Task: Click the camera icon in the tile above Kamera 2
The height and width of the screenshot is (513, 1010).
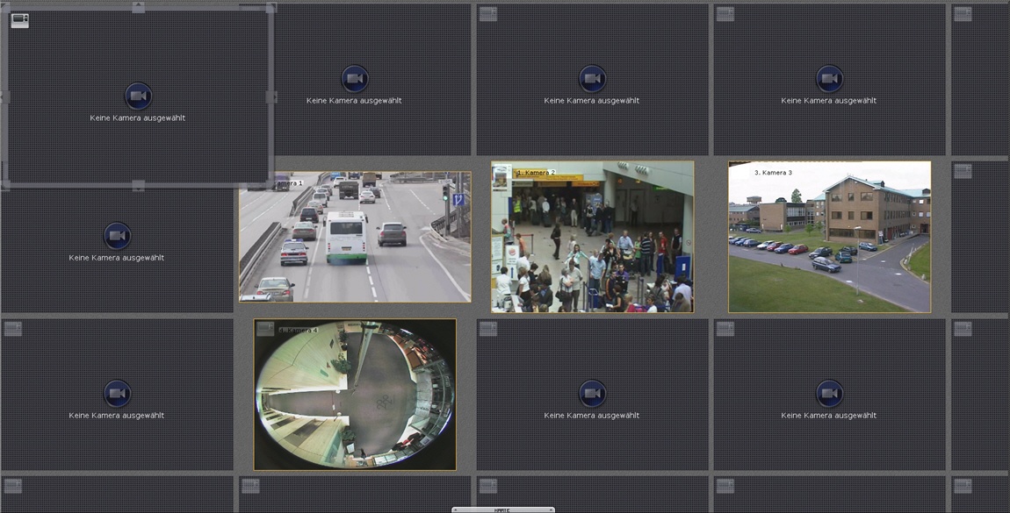Action: click(x=592, y=78)
